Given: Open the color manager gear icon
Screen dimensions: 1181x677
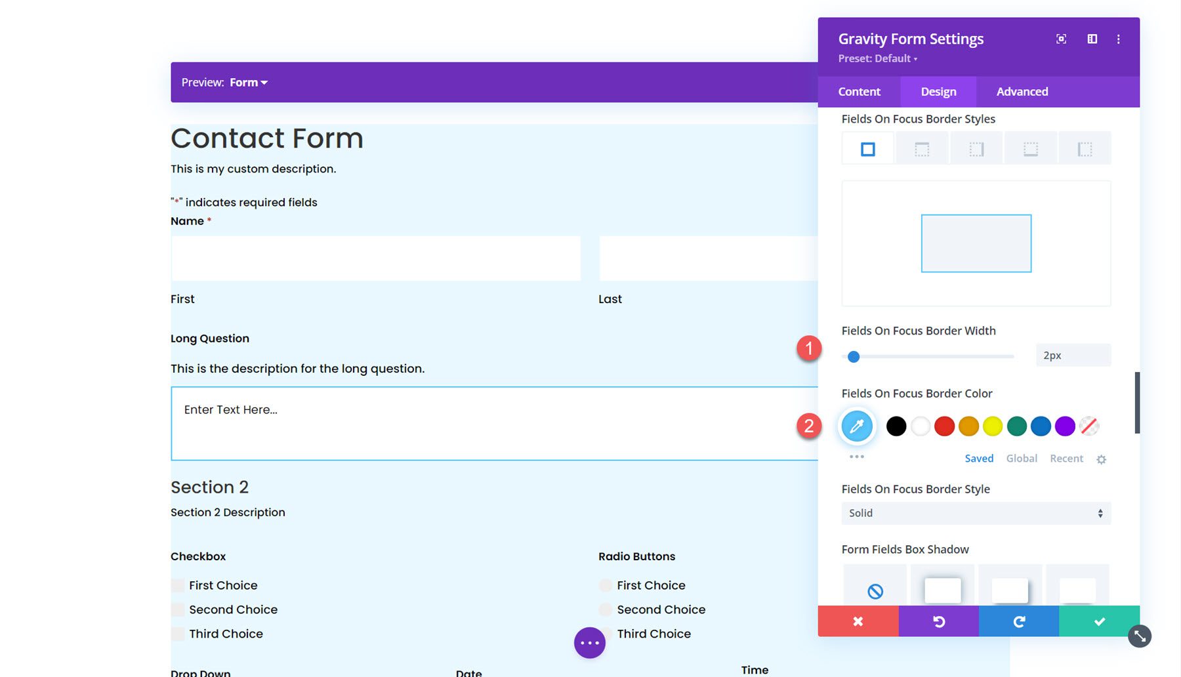Looking at the screenshot, I should pyautogui.click(x=1102, y=459).
